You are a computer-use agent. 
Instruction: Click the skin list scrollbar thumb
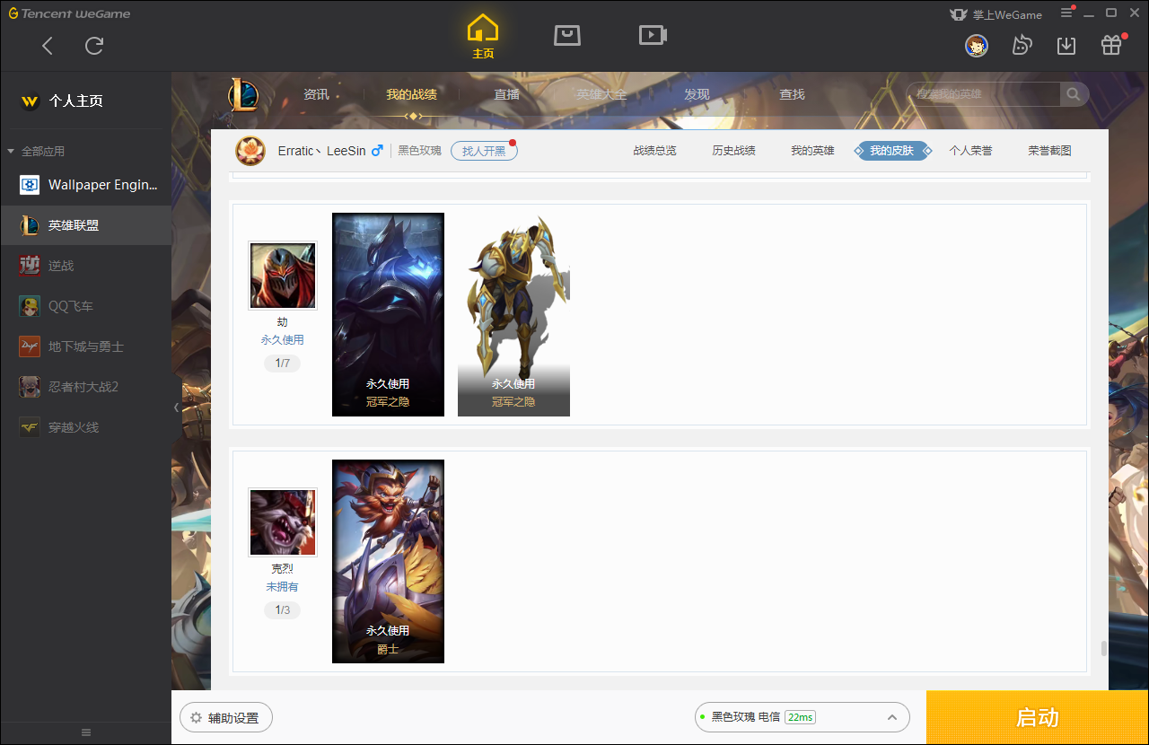(x=1103, y=649)
